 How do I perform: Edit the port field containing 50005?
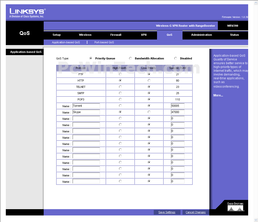[x=178, y=106]
